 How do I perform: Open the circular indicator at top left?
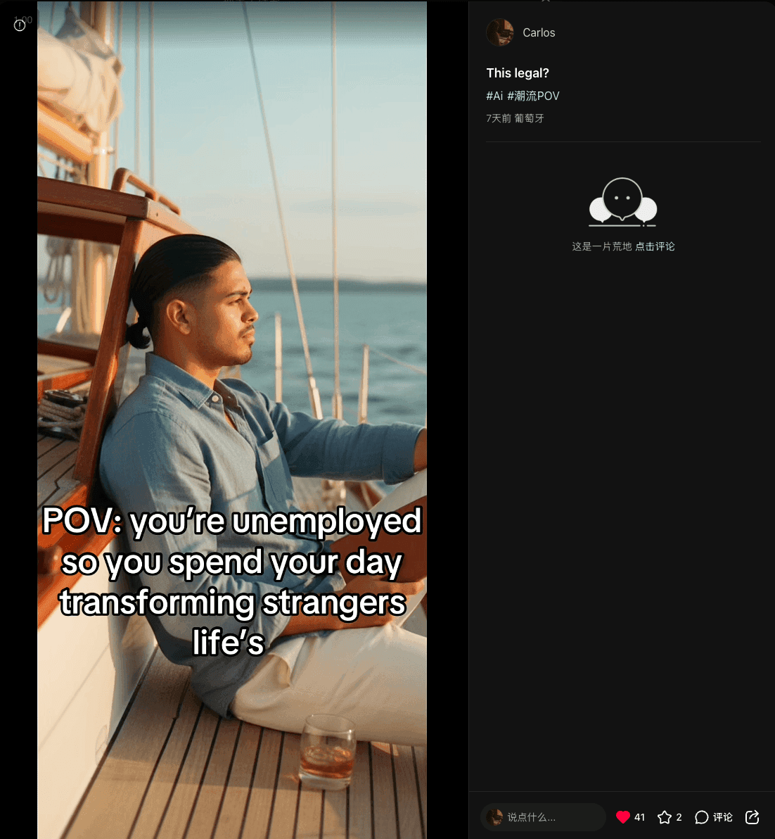20,25
